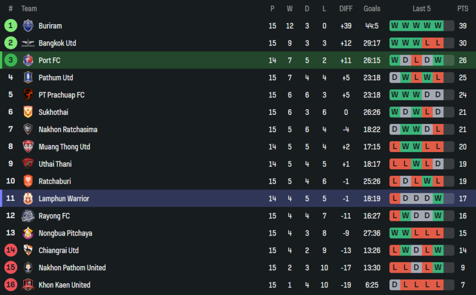Screen dimensions: 476x295
Task: Click the Chiangrai Utd team crest
Action: pos(28,250)
